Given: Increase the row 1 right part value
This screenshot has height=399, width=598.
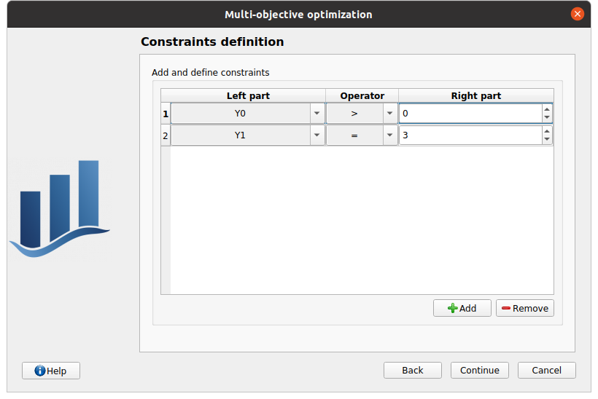Looking at the screenshot, I should pyautogui.click(x=547, y=110).
